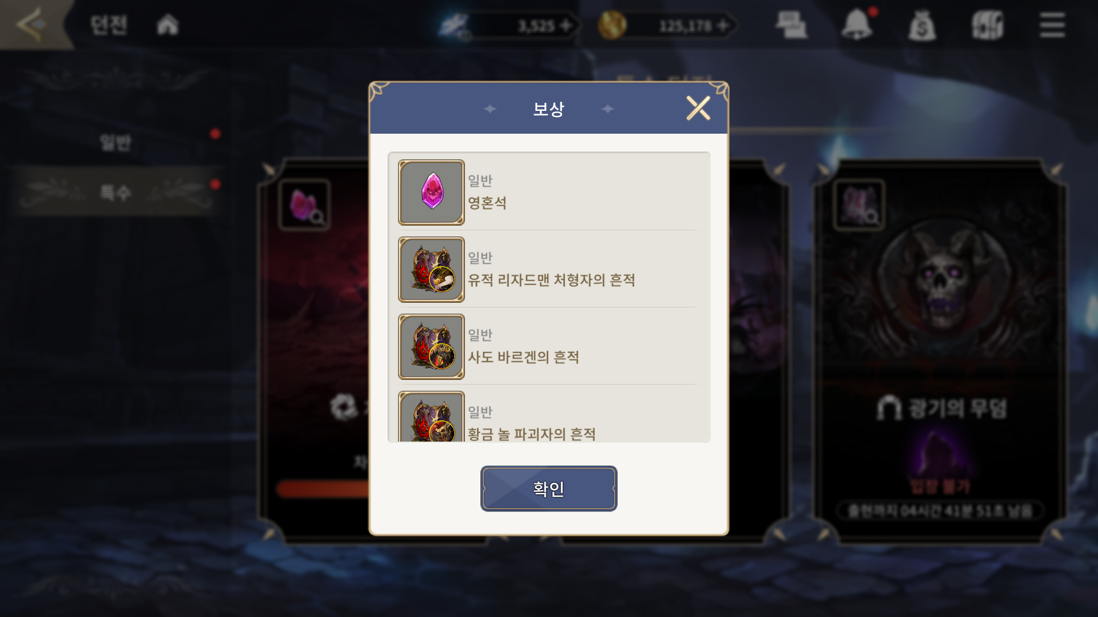Open the chat messages icon
Screen dimensions: 1098x617
[791, 26]
